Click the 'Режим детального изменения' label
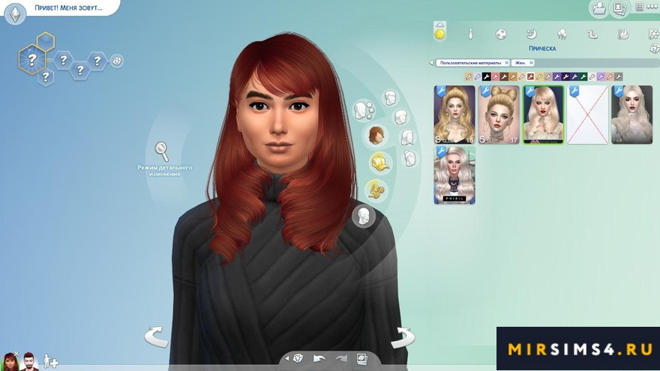The width and height of the screenshot is (660, 371). (x=164, y=171)
